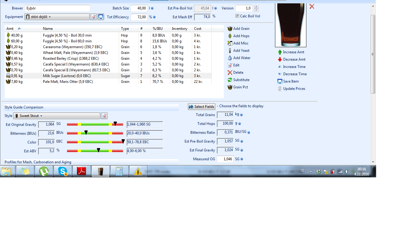Viewport: 416px width, 234px height.
Task: Click the Add Hops icon
Action: (x=230, y=36)
